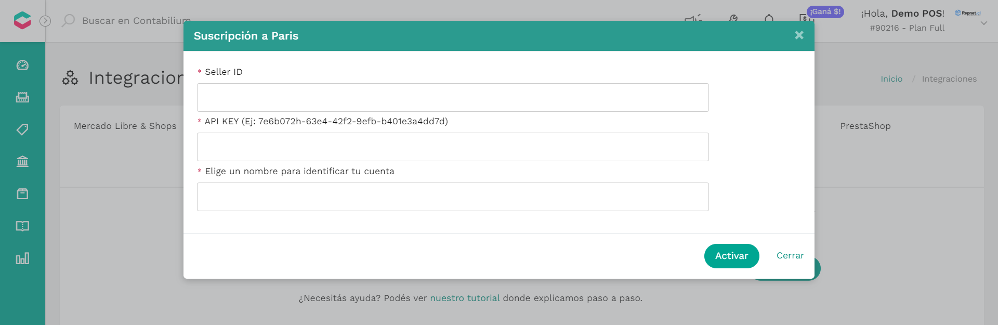998x325 pixels.
Task: Open the nuestro tutorial link
Action: coord(465,298)
